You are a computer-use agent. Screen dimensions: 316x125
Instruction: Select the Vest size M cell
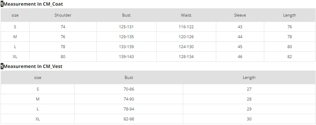point(37,99)
